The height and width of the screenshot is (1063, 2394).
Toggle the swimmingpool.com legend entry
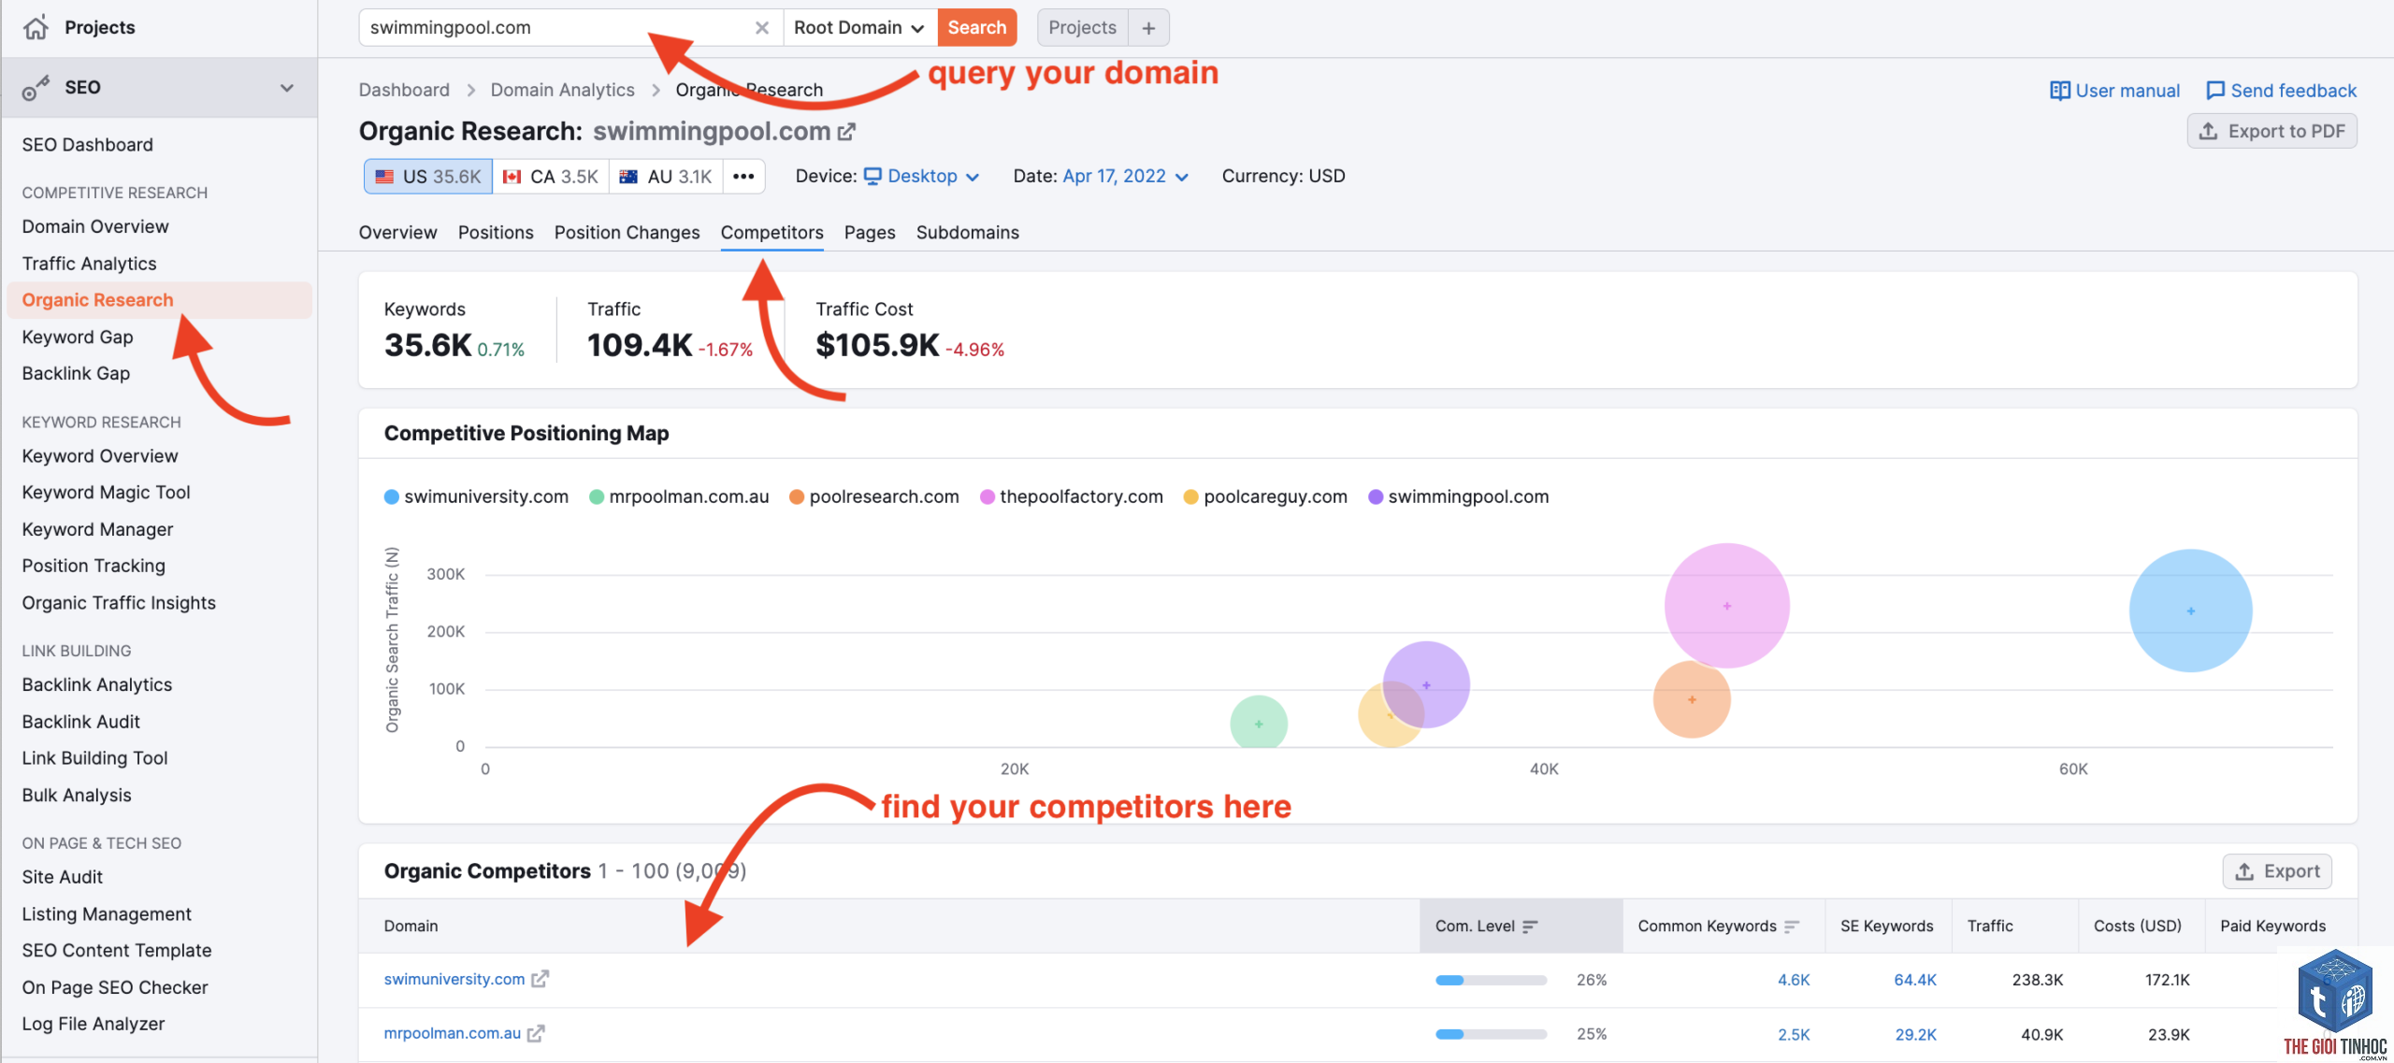(x=1458, y=497)
